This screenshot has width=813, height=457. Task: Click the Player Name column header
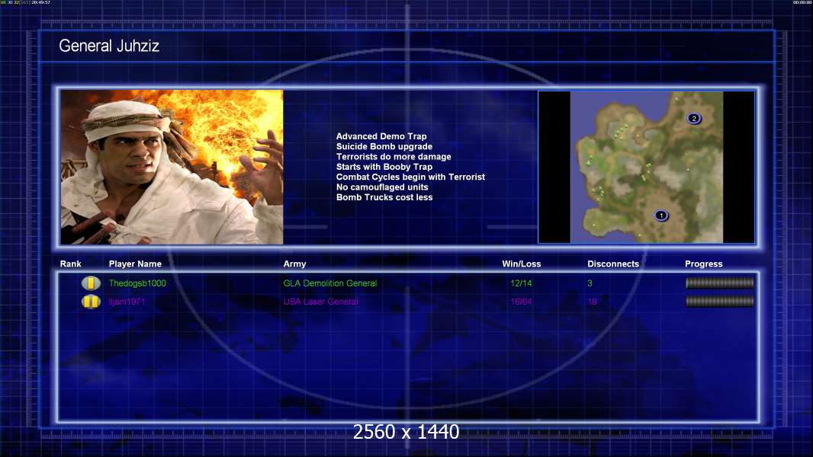135,264
